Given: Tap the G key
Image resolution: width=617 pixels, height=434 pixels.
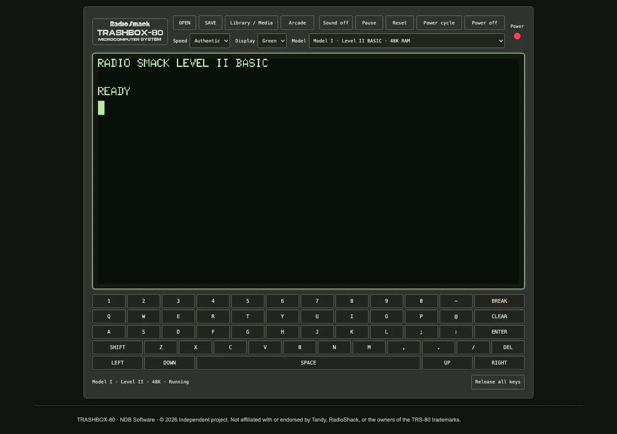Looking at the screenshot, I should click(248, 332).
